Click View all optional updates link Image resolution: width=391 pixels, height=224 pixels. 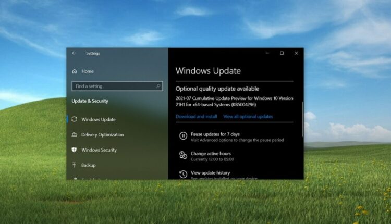(248, 116)
